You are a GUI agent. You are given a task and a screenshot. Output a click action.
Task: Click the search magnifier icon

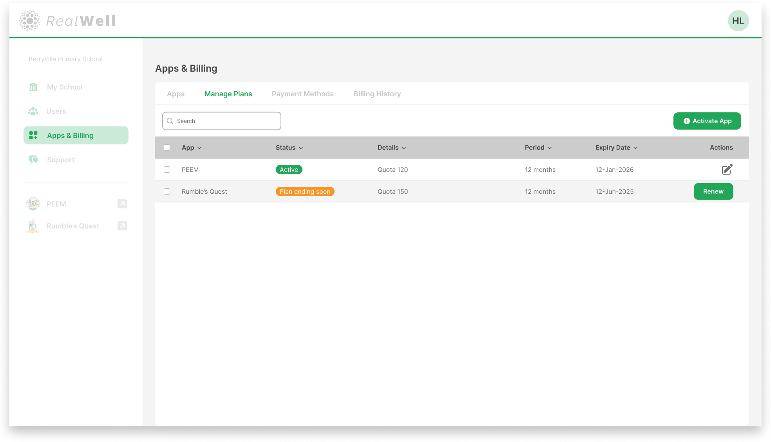pyautogui.click(x=170, y=121)
